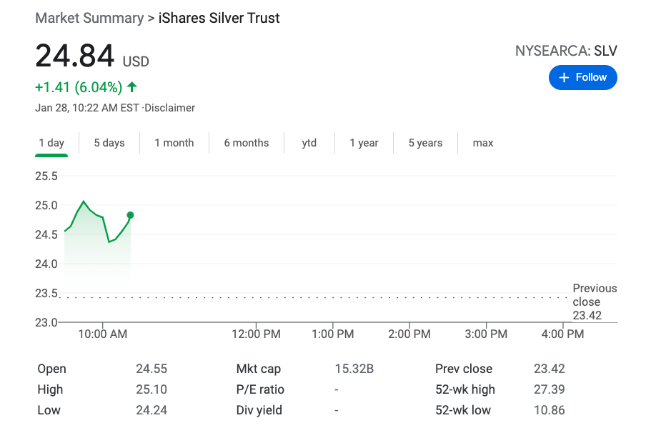
Task: Click the Follow button
Action: click(582, 77)
